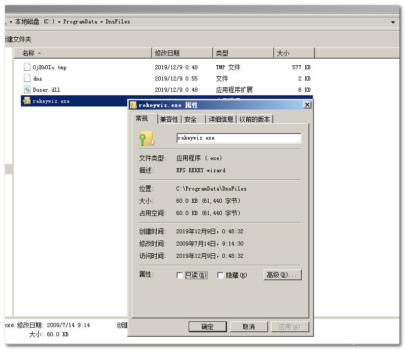Click the large key icon in properties dialog
Image resolution: width=405 pixels, height=350 pixels.
click(x=147, y=139)
